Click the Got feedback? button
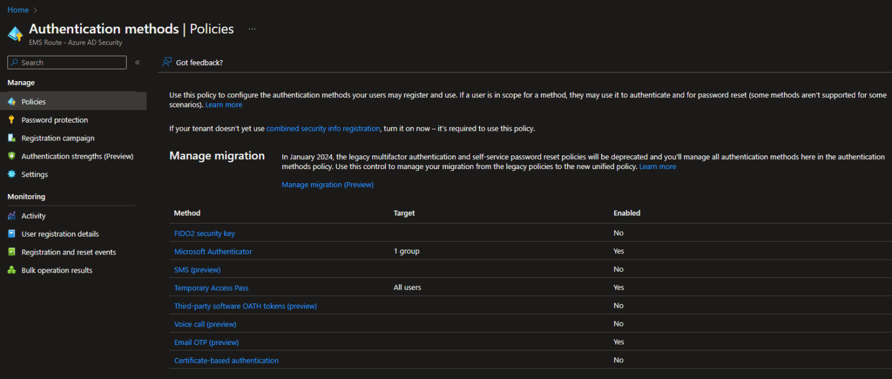Viewport: 892px width, 379px height. (x=192, y=63)
